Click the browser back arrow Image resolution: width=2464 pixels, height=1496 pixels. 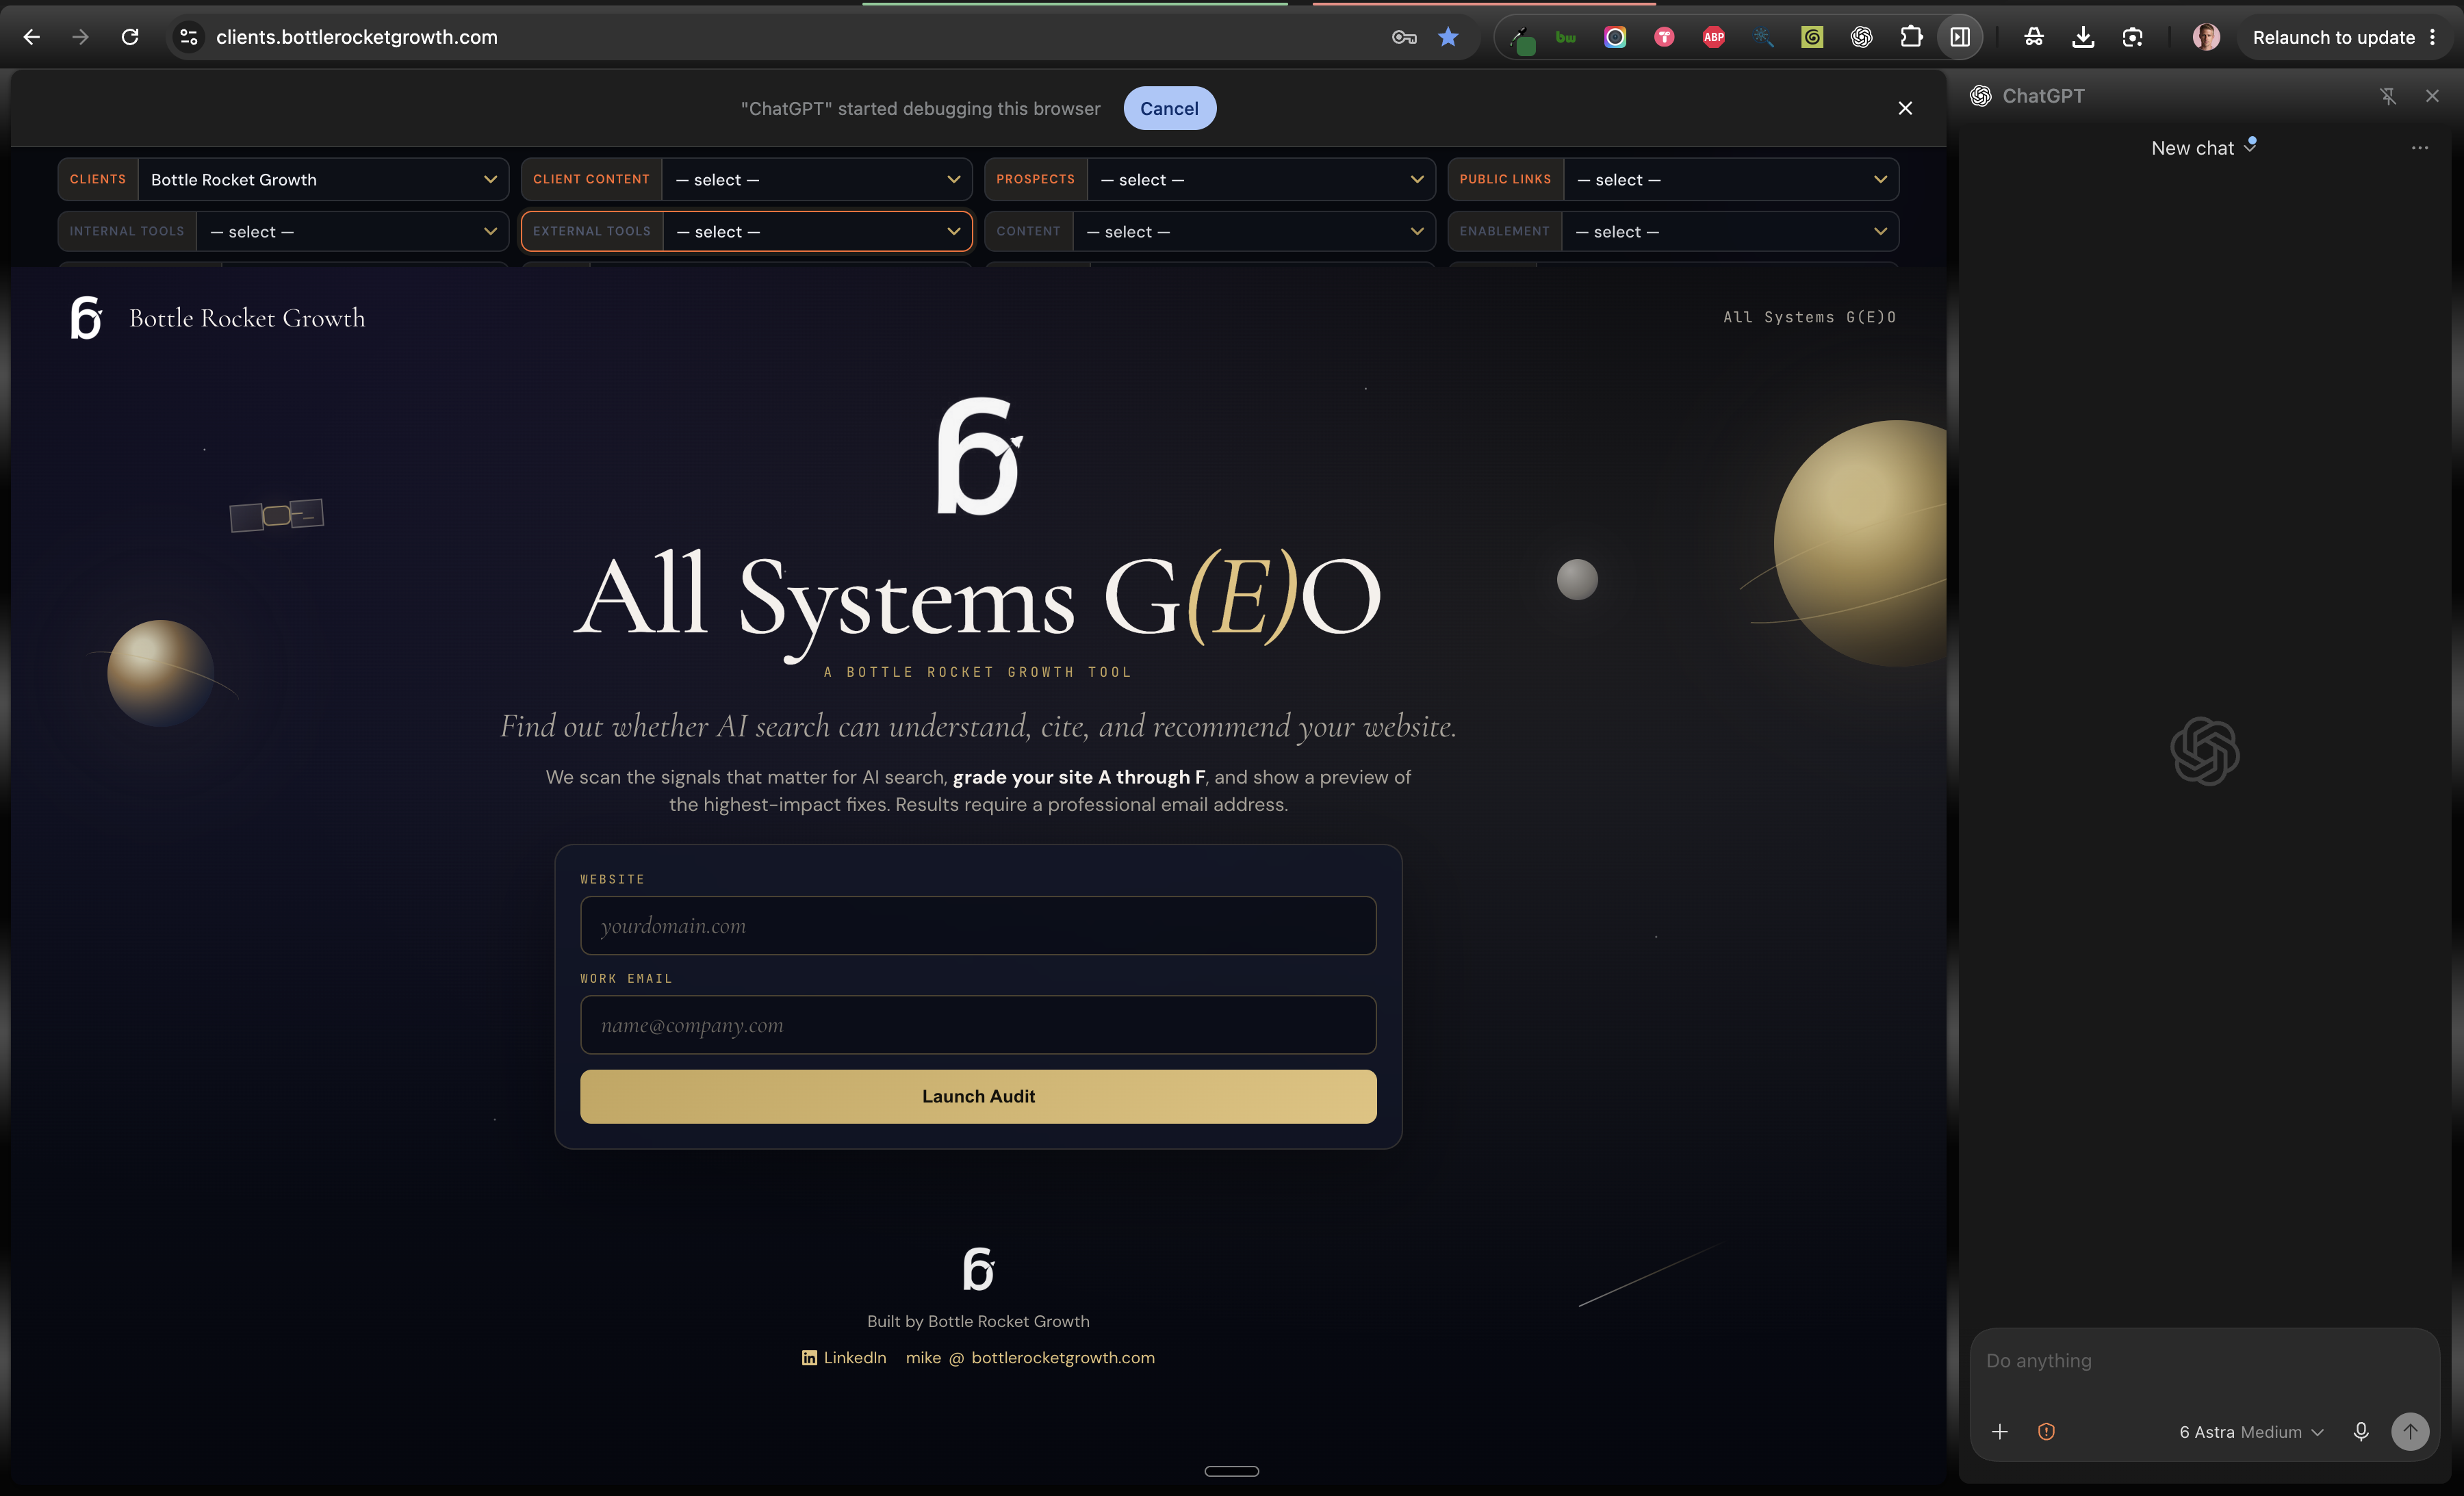point(31,37)
